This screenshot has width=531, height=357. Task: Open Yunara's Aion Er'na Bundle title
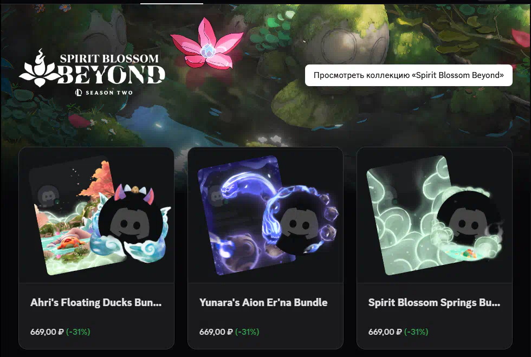(263, 302)
